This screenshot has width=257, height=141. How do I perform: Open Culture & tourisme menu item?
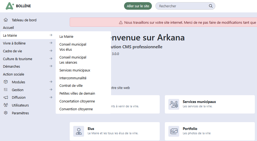click(x=18, y=59)
